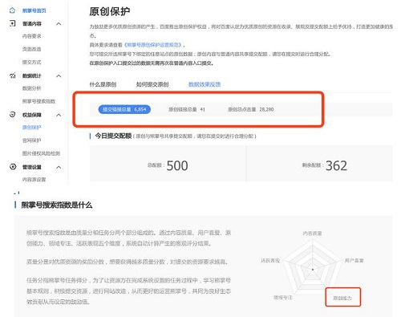
Task: Select 管理设置 menu heading
Action: coord(32,167)
